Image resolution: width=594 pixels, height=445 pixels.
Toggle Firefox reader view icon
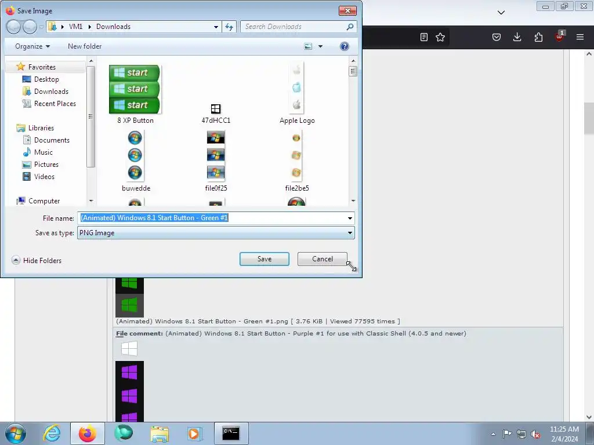click(x=424, y=37)
